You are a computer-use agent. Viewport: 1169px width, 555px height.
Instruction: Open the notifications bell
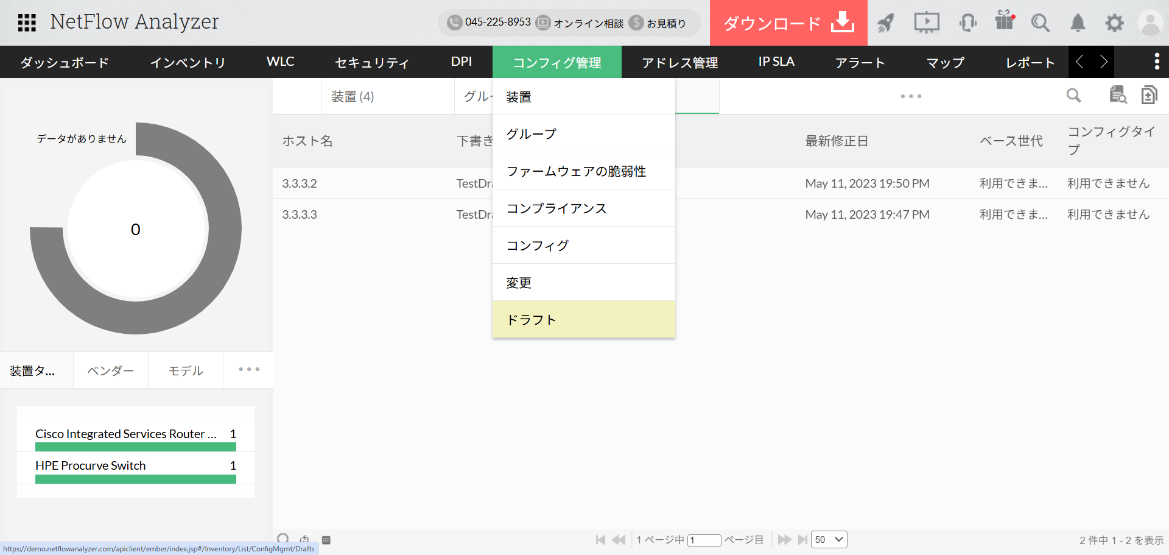tap(1078, 23)
